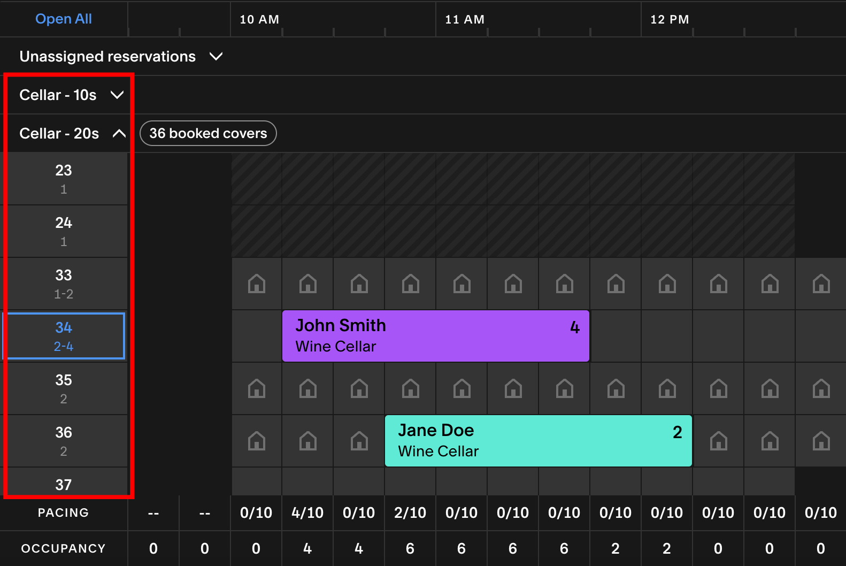Click table 33 house icon at 12:45 PM
Image resolution: width=846 pixels, height=566 pixels.
(x=821, y=284)
